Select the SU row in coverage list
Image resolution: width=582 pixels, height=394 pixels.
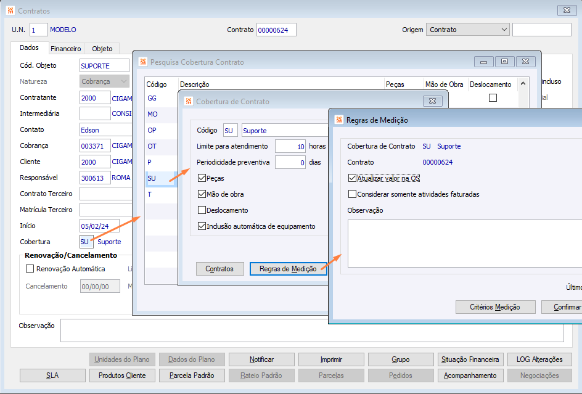pyautogui.click(x=152, y=178)
